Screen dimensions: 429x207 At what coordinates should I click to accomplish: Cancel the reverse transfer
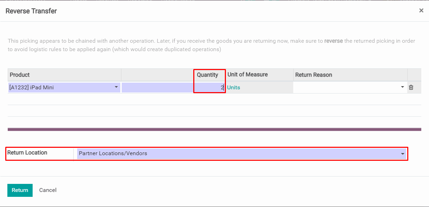coord(48,190)
